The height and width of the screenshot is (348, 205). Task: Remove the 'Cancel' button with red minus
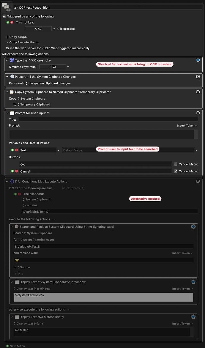pos(16,171)
